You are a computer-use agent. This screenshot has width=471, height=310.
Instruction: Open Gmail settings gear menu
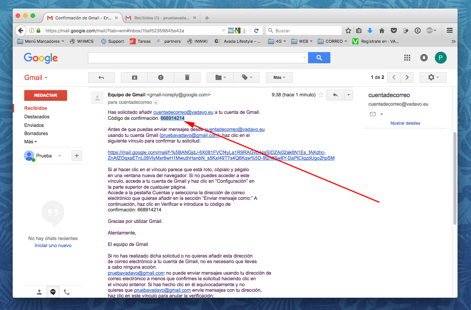point(433,77)
